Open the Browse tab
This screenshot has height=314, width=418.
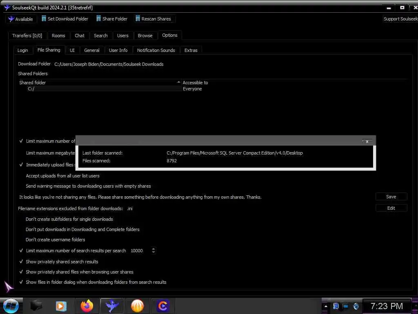145,36
